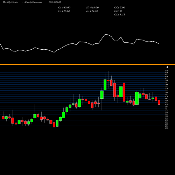
Task: Click the open value O: 445.00
Action: pyautogui.click(x=64, y=8)
